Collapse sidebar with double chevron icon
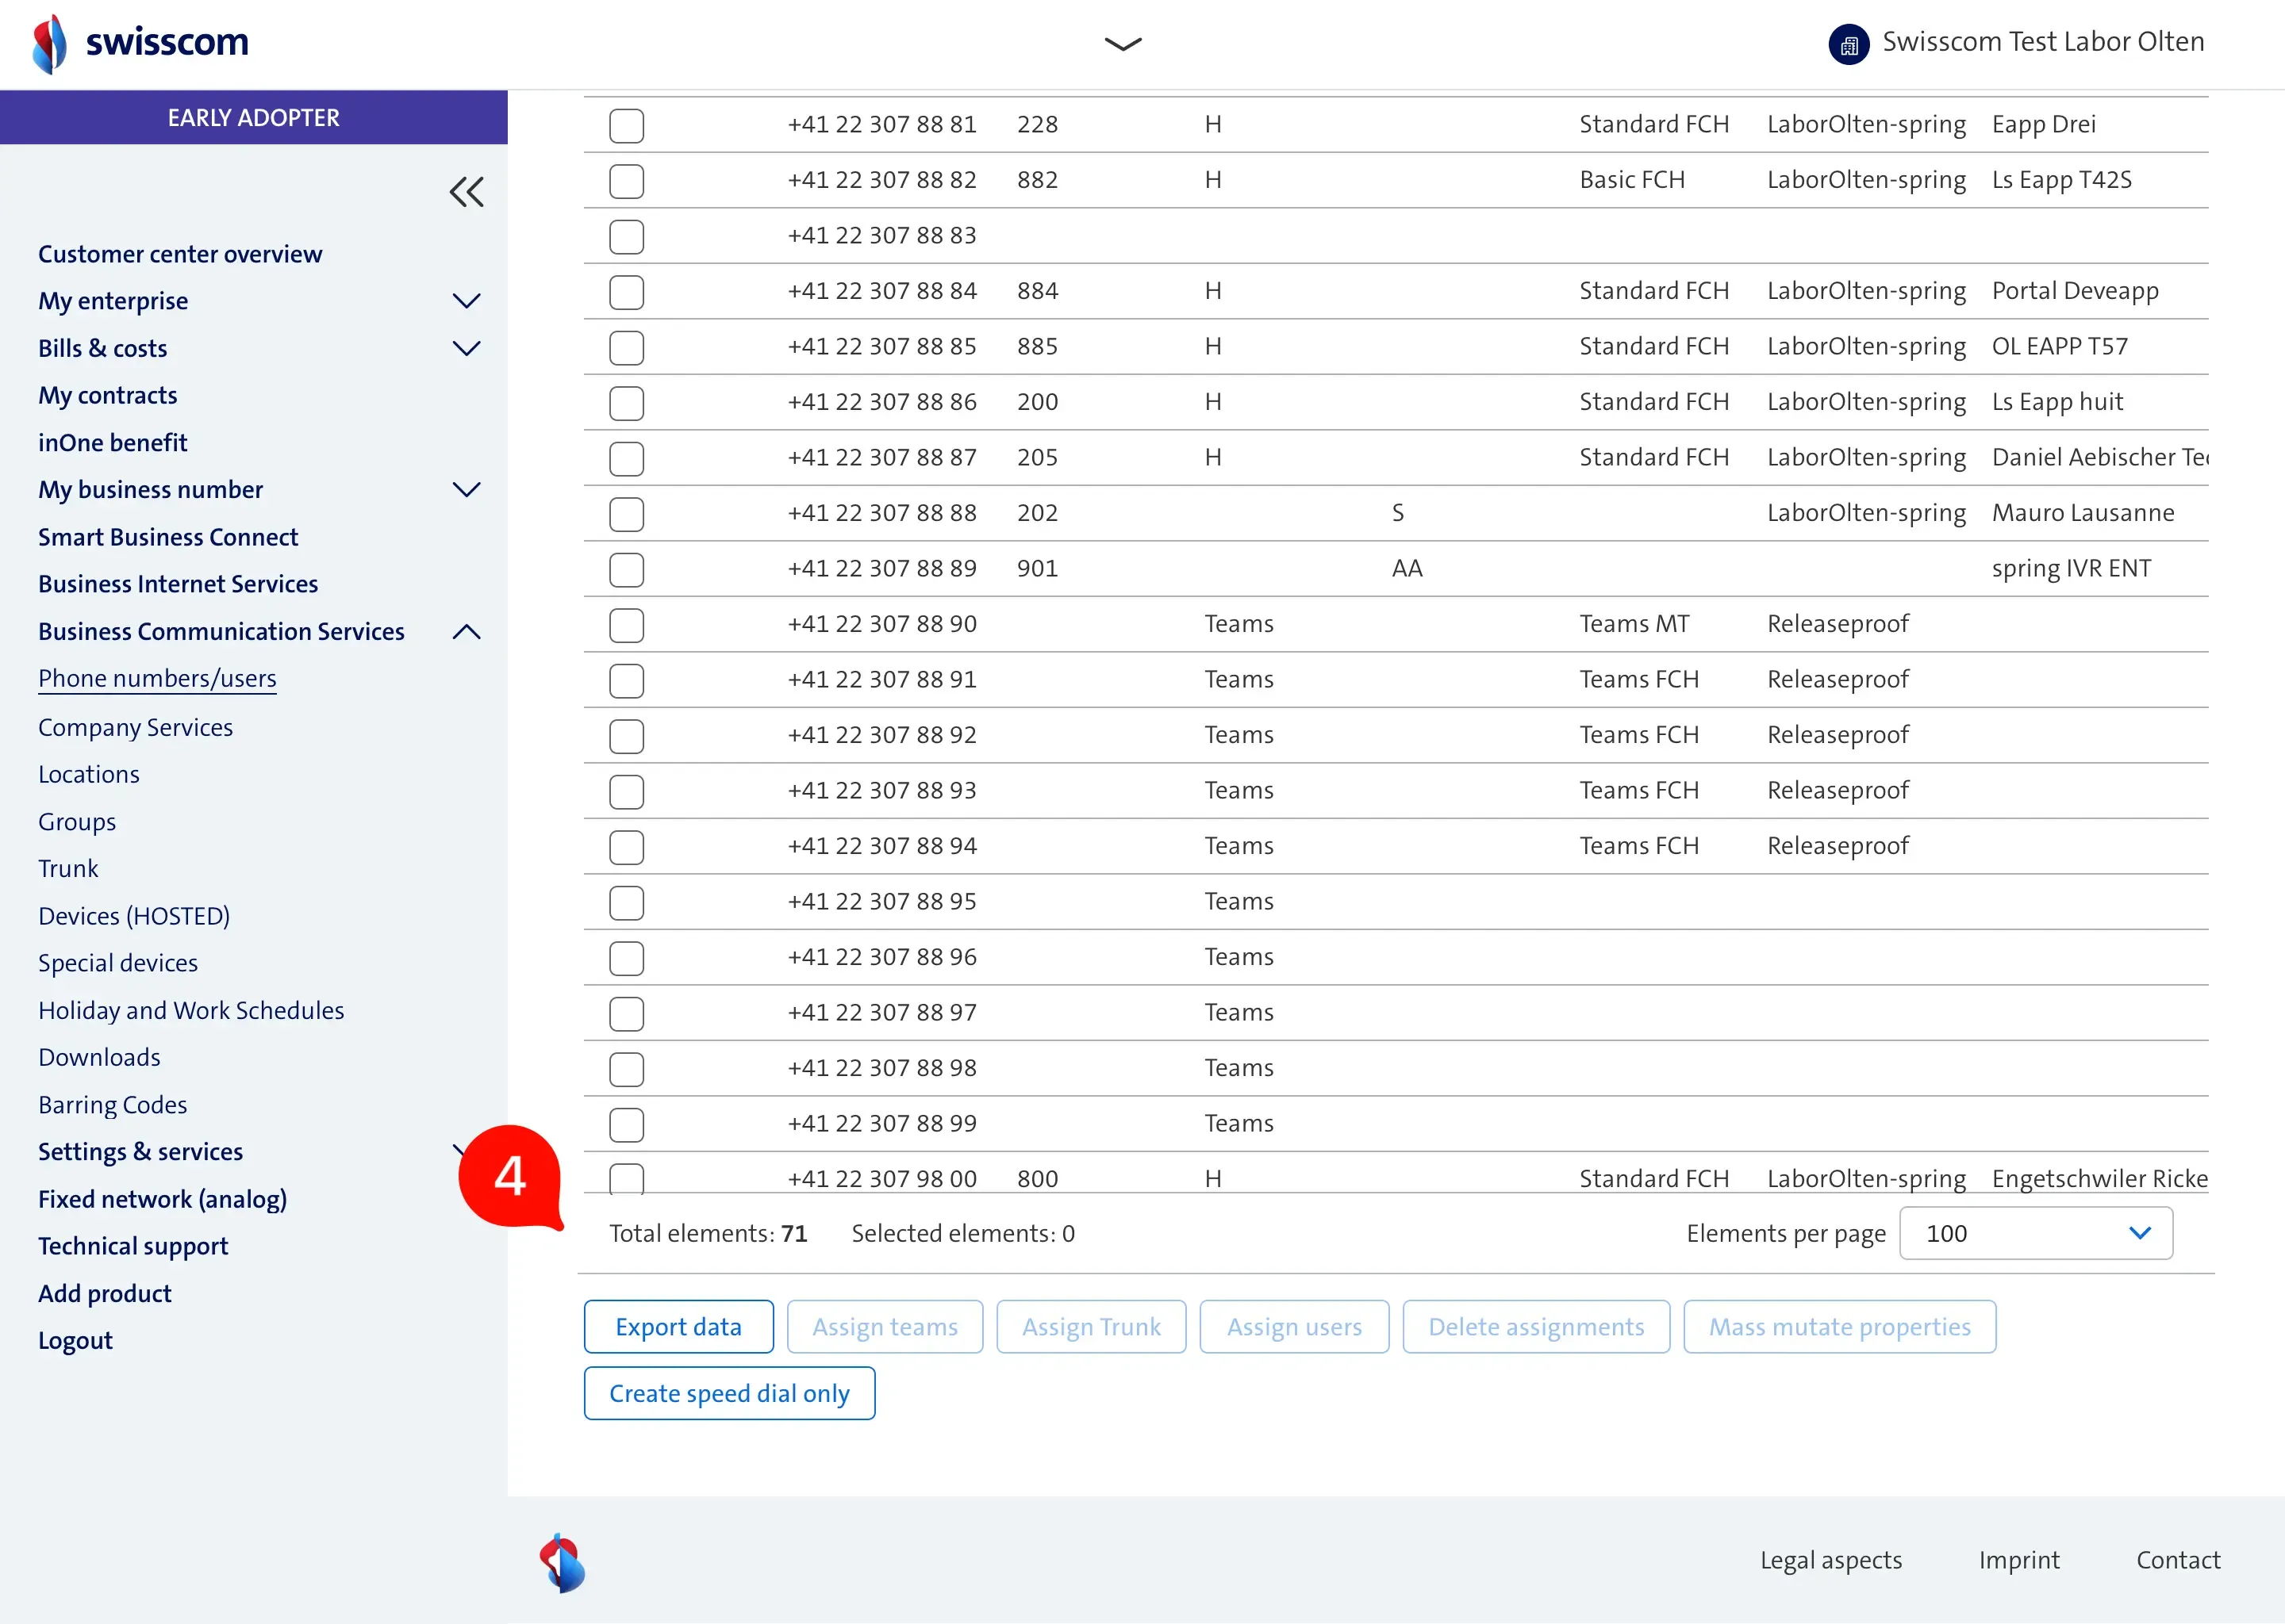 (x=467, y=191)
